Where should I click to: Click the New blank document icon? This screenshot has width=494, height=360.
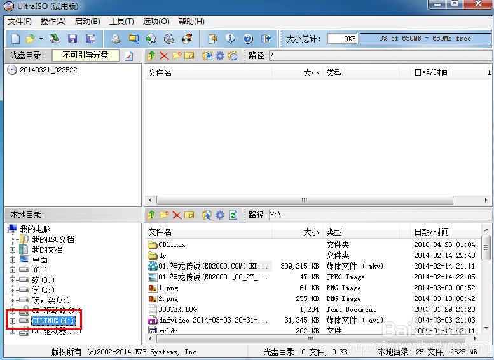click(15, 39)
